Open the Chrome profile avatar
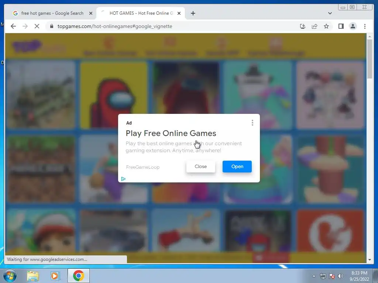Screen dimensions: 378x283 pyautogui.click(x=353, y=26)
